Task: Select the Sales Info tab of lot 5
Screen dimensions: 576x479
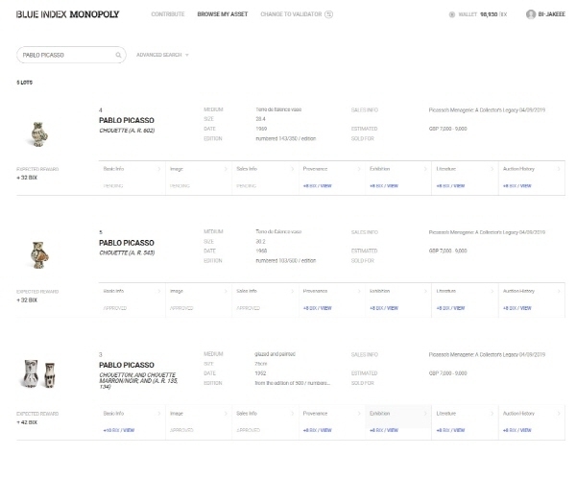Action: [x=265, y=300]
